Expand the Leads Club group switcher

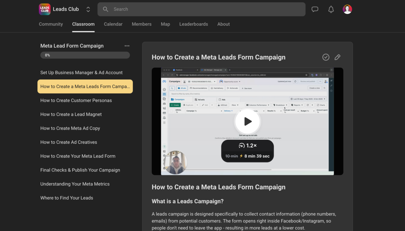click(x=88, y=9)
